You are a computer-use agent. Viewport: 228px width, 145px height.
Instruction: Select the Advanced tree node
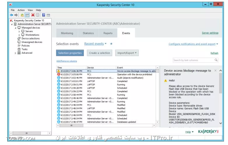click(27, 53)
